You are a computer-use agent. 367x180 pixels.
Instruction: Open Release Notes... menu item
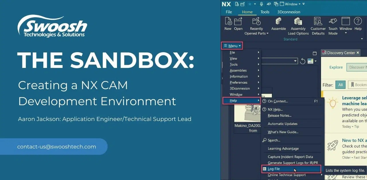coord(292,116)
